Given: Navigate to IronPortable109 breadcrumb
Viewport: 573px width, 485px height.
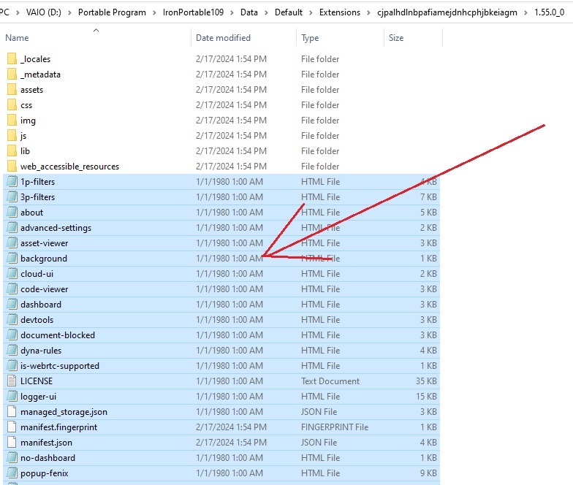Looking at the screenshot, I should [x=193, y=12].
